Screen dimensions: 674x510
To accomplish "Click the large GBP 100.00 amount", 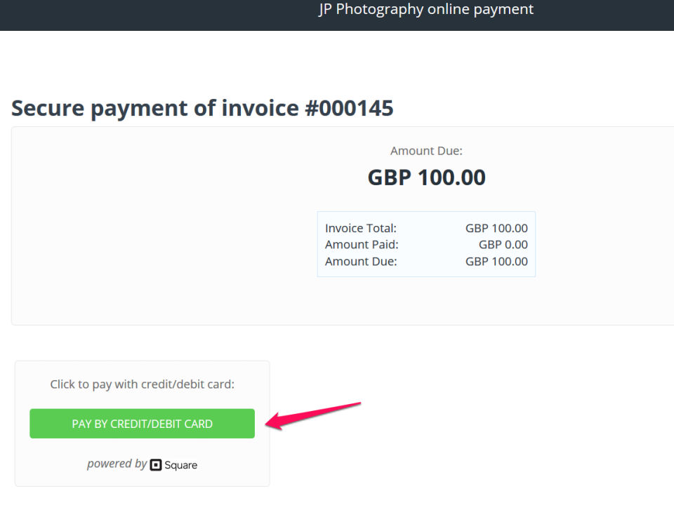I will point(426,177).
